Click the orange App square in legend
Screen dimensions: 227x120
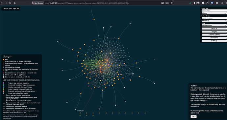tap(4, 60)
